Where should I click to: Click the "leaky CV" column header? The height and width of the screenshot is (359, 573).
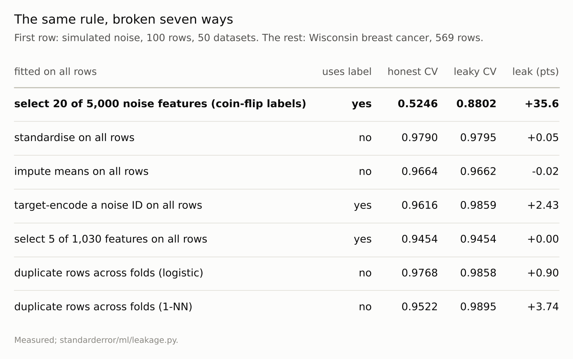click(475, 72)
